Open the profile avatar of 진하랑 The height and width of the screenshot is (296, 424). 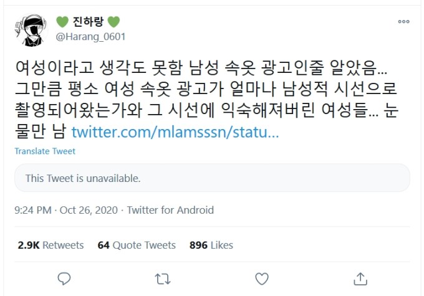pos(31,29)
